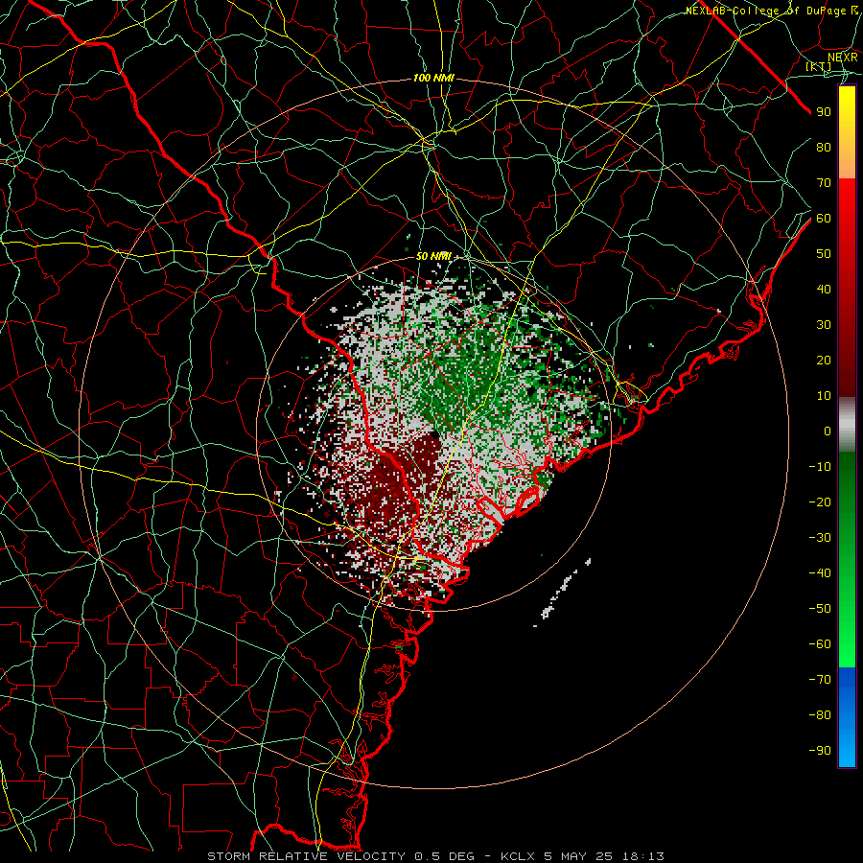Viewport: 863px width, 863px height.
Task: Click the 50 NMI range ring label
Action: click(433, 256)
